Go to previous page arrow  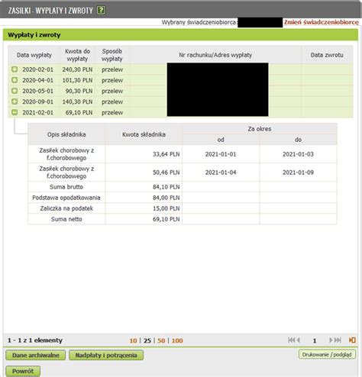299,340
